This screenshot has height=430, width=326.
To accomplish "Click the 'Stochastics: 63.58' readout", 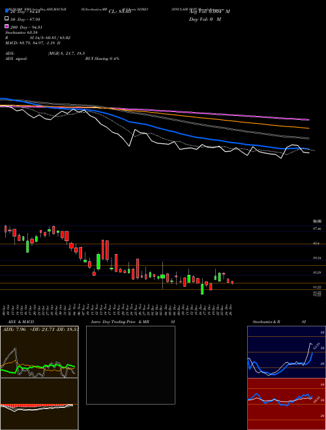I will tap(22, 33).
